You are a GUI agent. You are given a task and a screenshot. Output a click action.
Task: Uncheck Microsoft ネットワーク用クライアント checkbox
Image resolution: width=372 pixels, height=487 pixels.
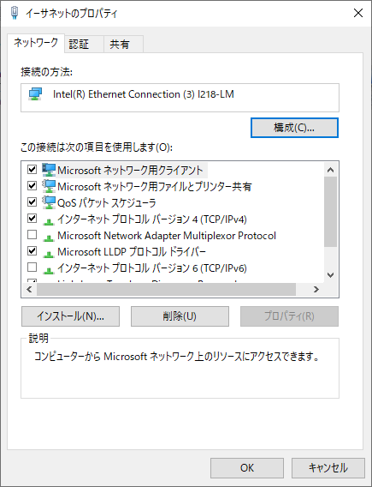(x=32, y=170)
